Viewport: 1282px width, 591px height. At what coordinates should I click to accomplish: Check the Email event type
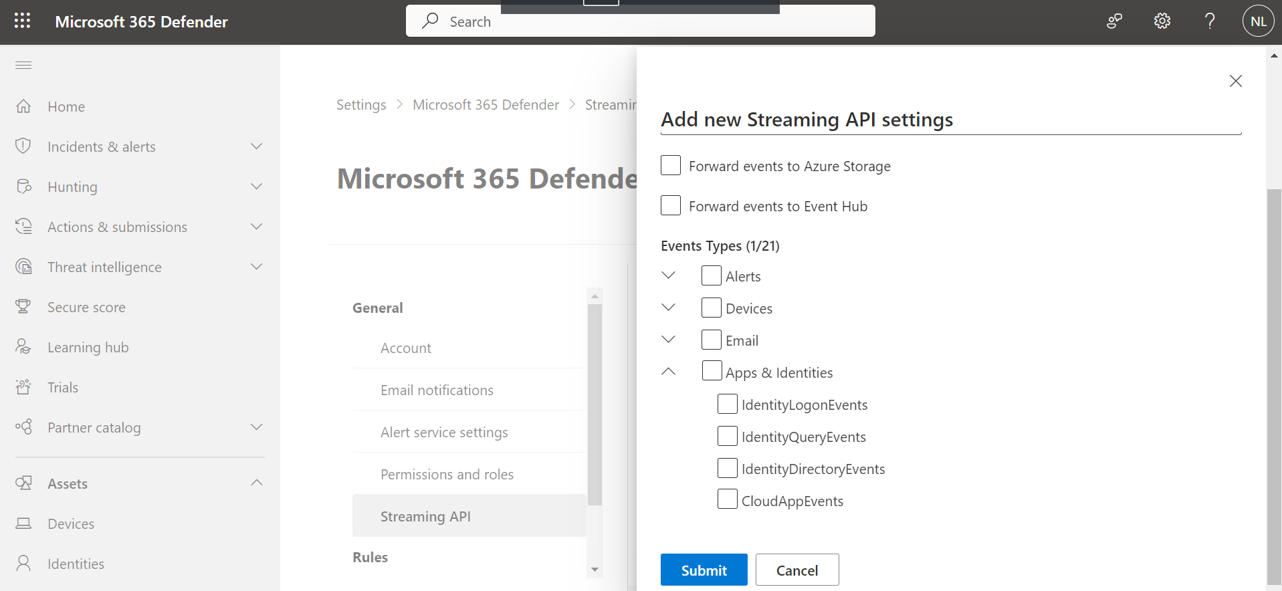click(x=712, y=340)
